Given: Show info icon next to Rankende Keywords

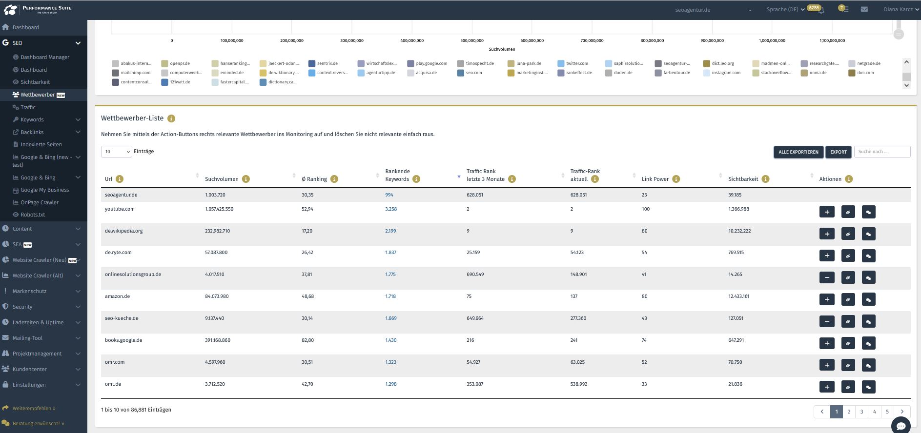Looking at the screenshot, I should (x=416, y=179).
